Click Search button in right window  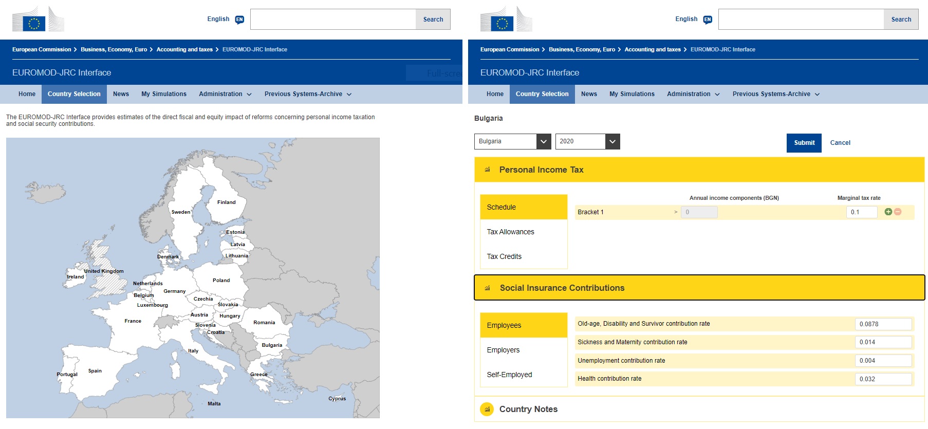click(901, 20)
